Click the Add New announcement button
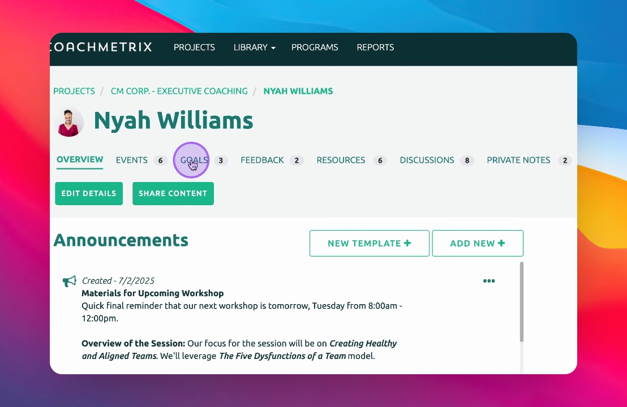This screenshot has width=627, height=407. 478,243
